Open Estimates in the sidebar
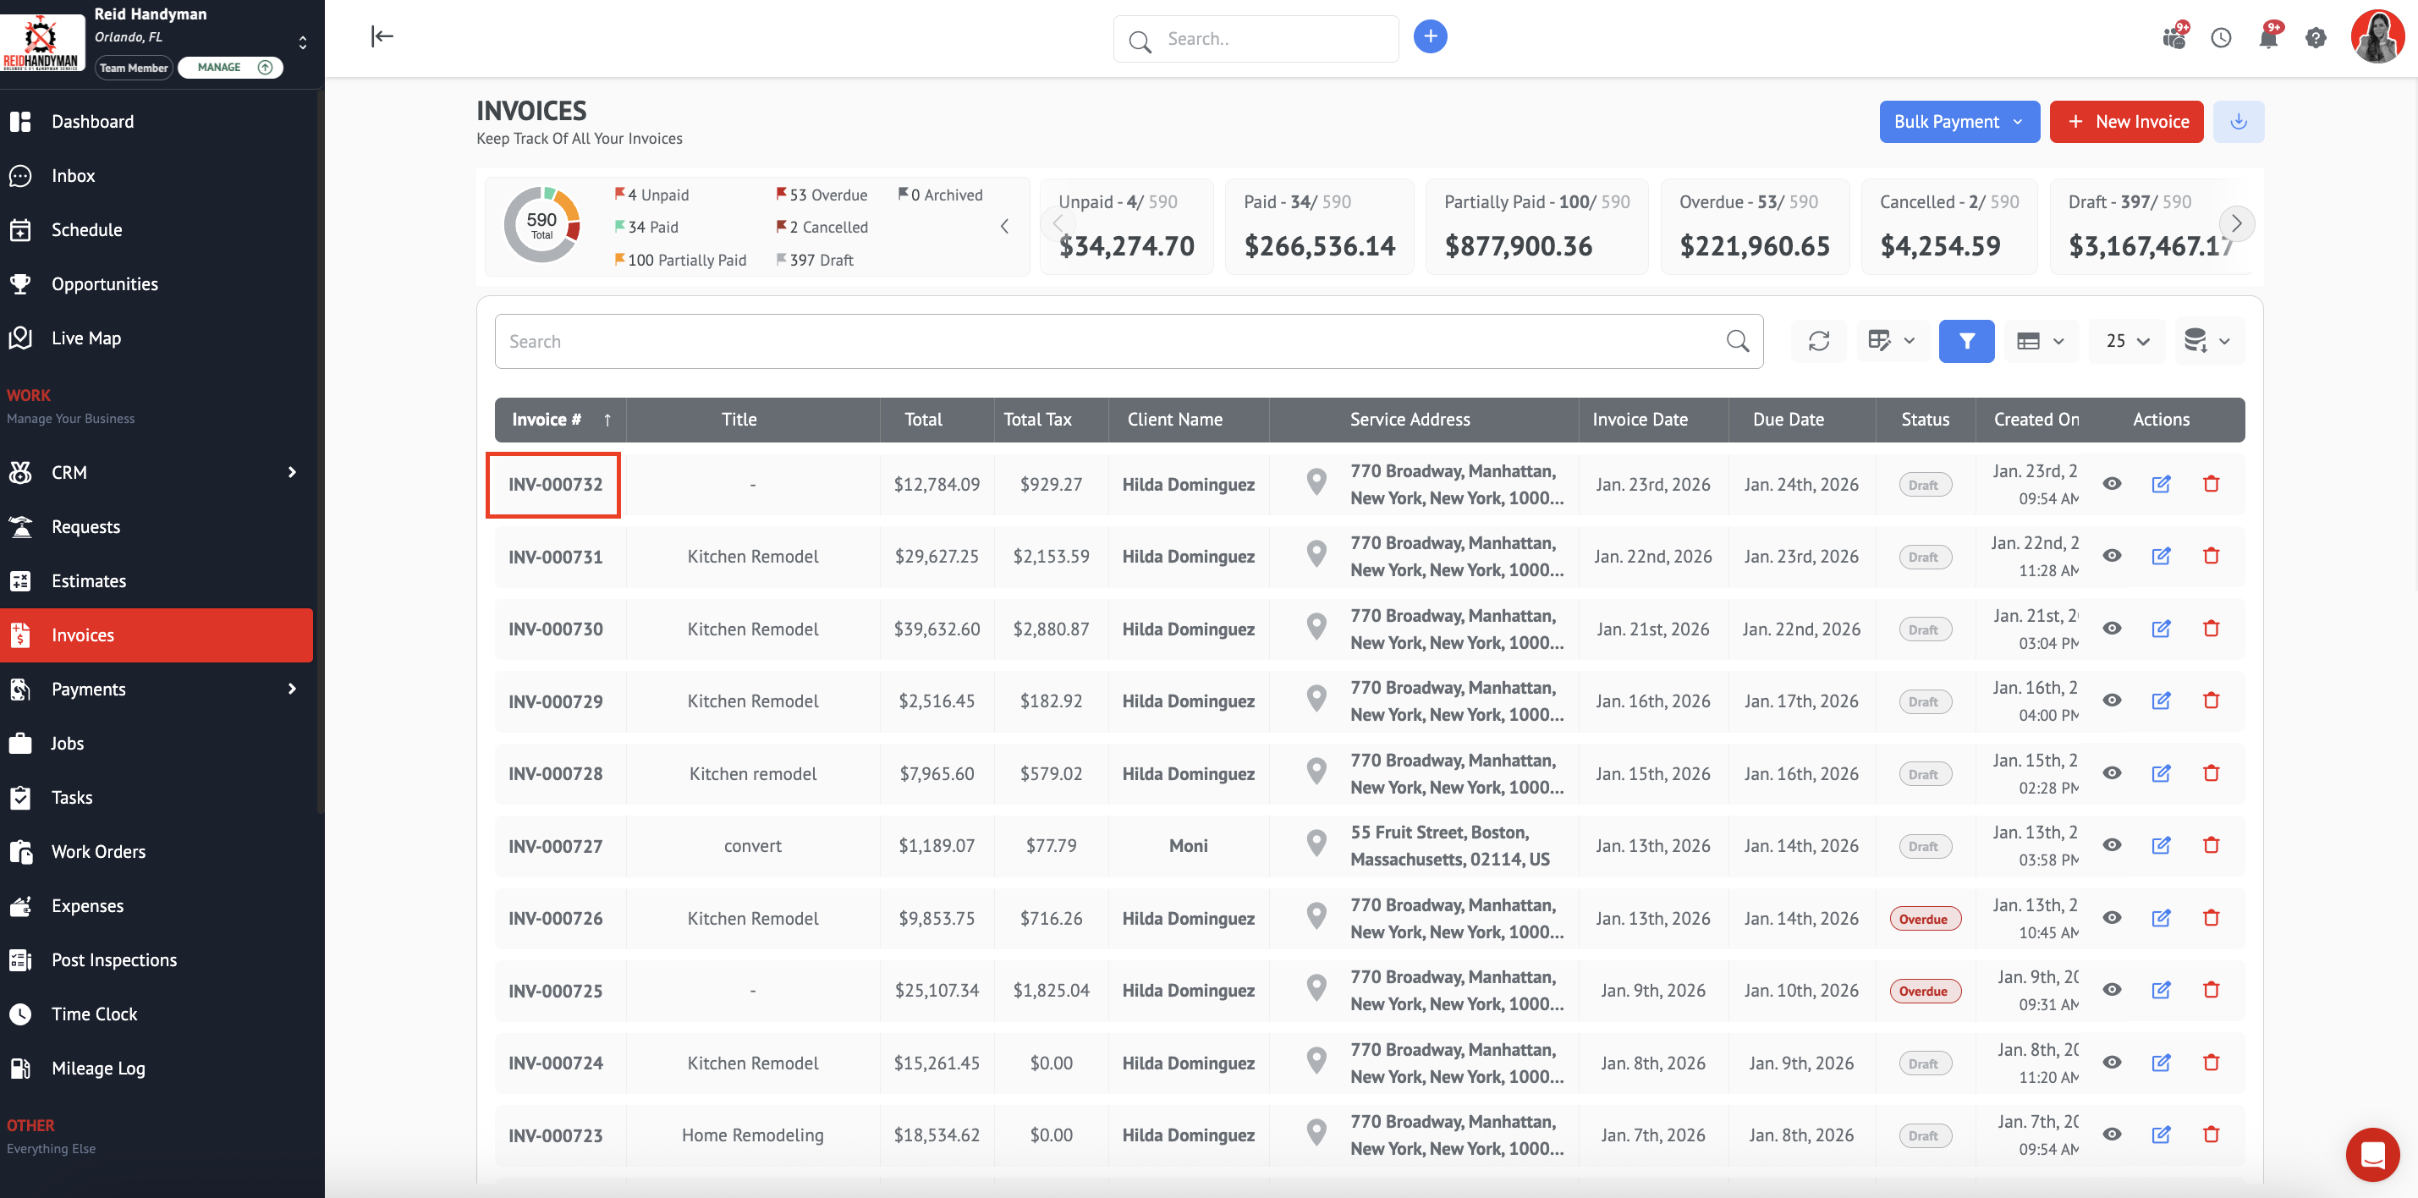This screenshot has height=1198, width=2418. (x=88, y=580)
